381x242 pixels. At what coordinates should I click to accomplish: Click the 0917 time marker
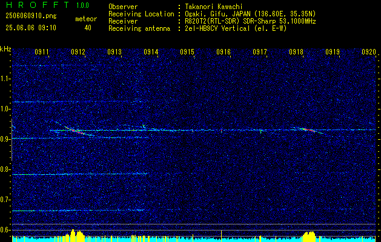[x=260, y=51]
